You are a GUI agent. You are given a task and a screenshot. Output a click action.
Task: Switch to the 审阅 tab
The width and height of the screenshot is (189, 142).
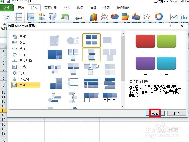pyautogui.click(x=93, y=8)
